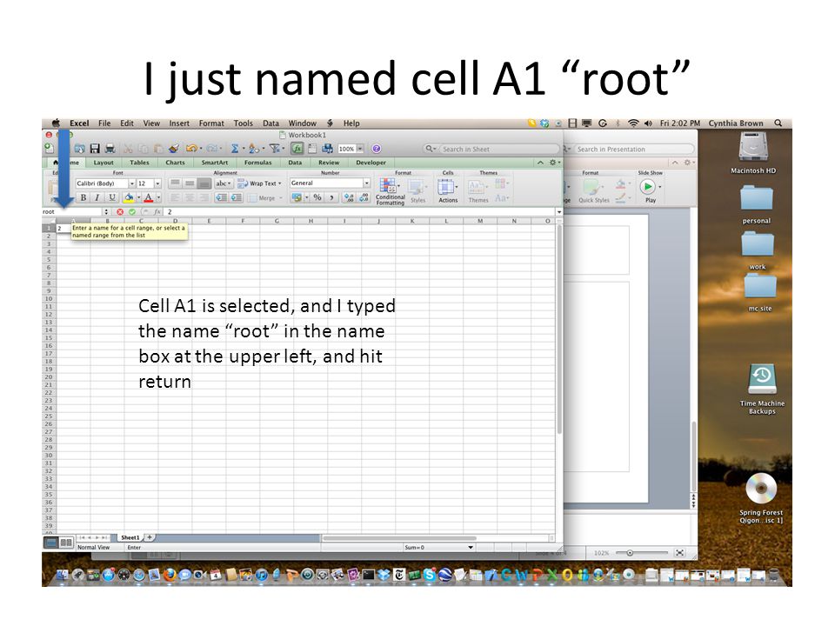Click the decrease indent icon
The width and height of the screenshot is (835, 626).
point(221,197)
